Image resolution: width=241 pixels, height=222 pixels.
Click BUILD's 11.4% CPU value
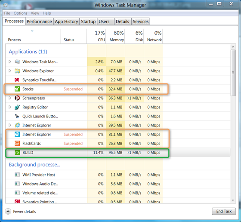click(x=99, y=153)
